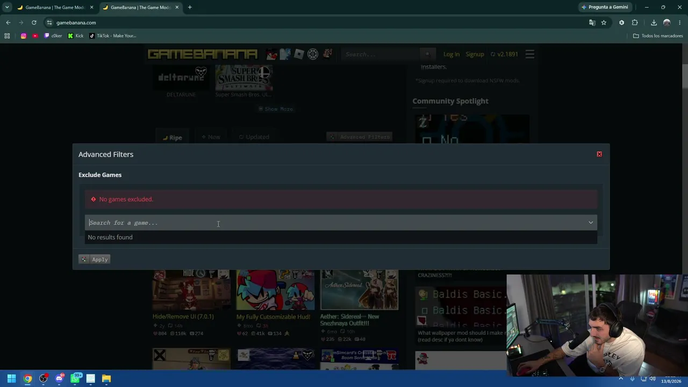Open Chrome downloads
The width and height of the screenshot is (688, 387).
(x=654, y=23)
